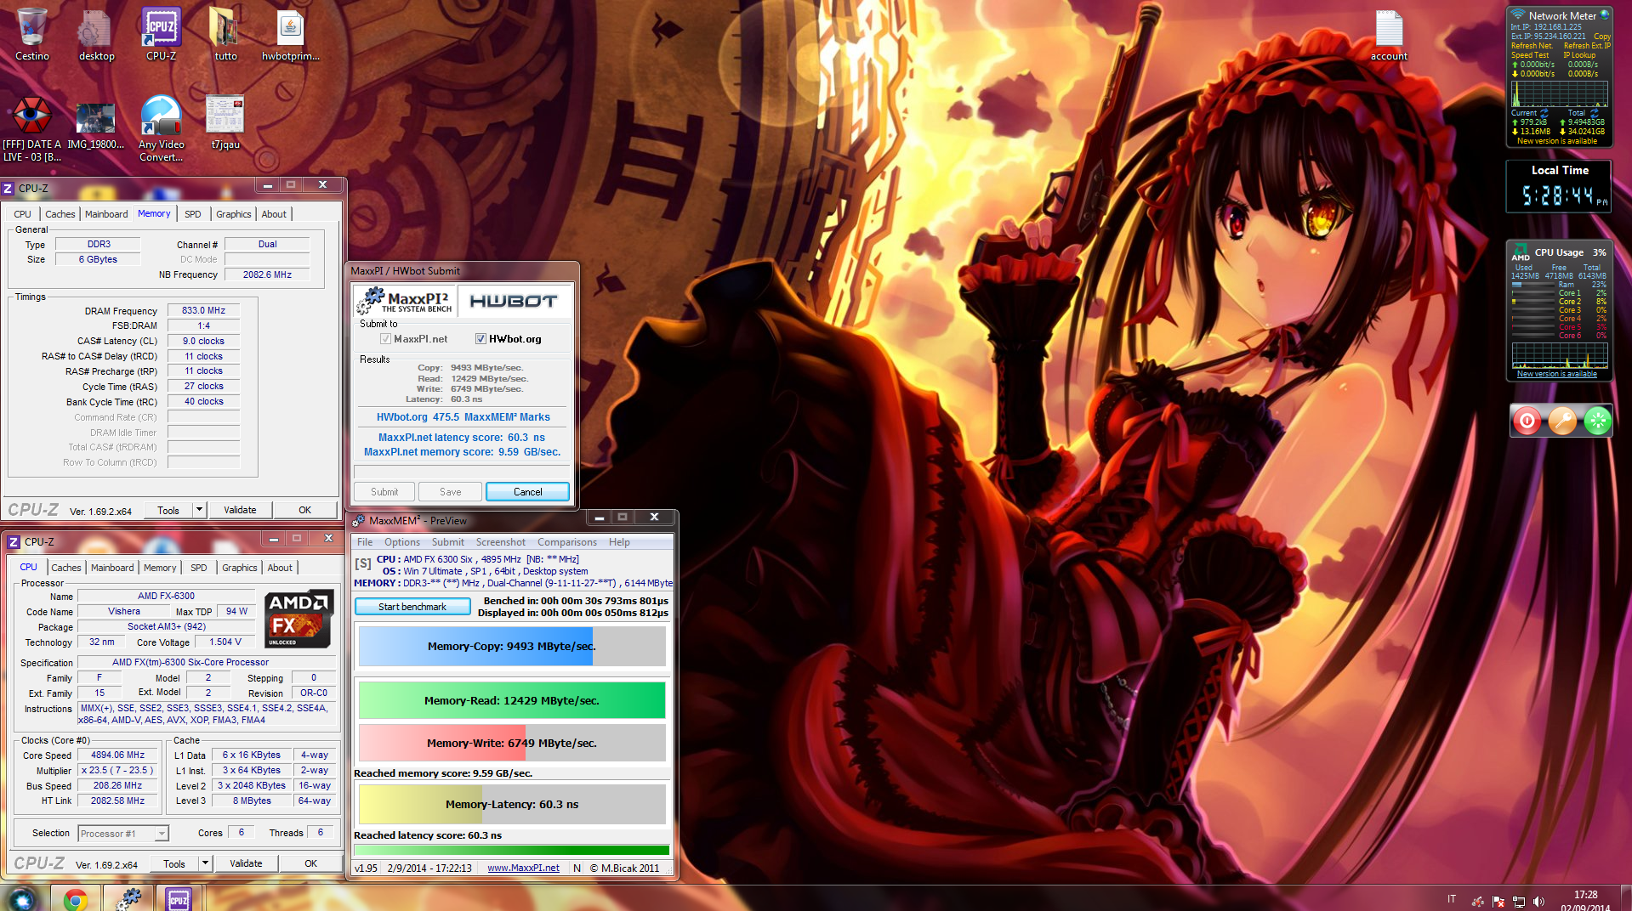Click the Windows Start orb

click(x=22, y=899)
